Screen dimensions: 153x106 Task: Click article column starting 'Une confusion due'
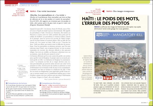pyautogui.click(x=134, y=88)
